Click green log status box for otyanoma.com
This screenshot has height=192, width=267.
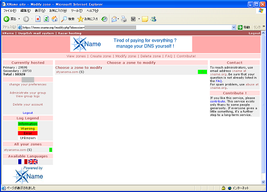202,72
